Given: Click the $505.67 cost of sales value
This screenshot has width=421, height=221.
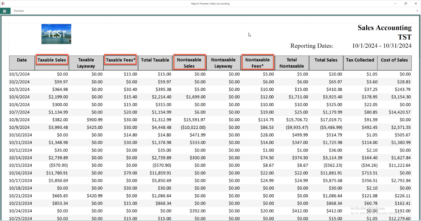Looking at the screenshot, I should point(403,135).
